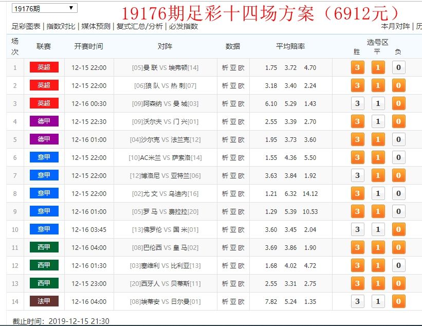Toggle draw (1) for 罗马 VS 费拉拉
422x326 pixels.
pos(378,211)
